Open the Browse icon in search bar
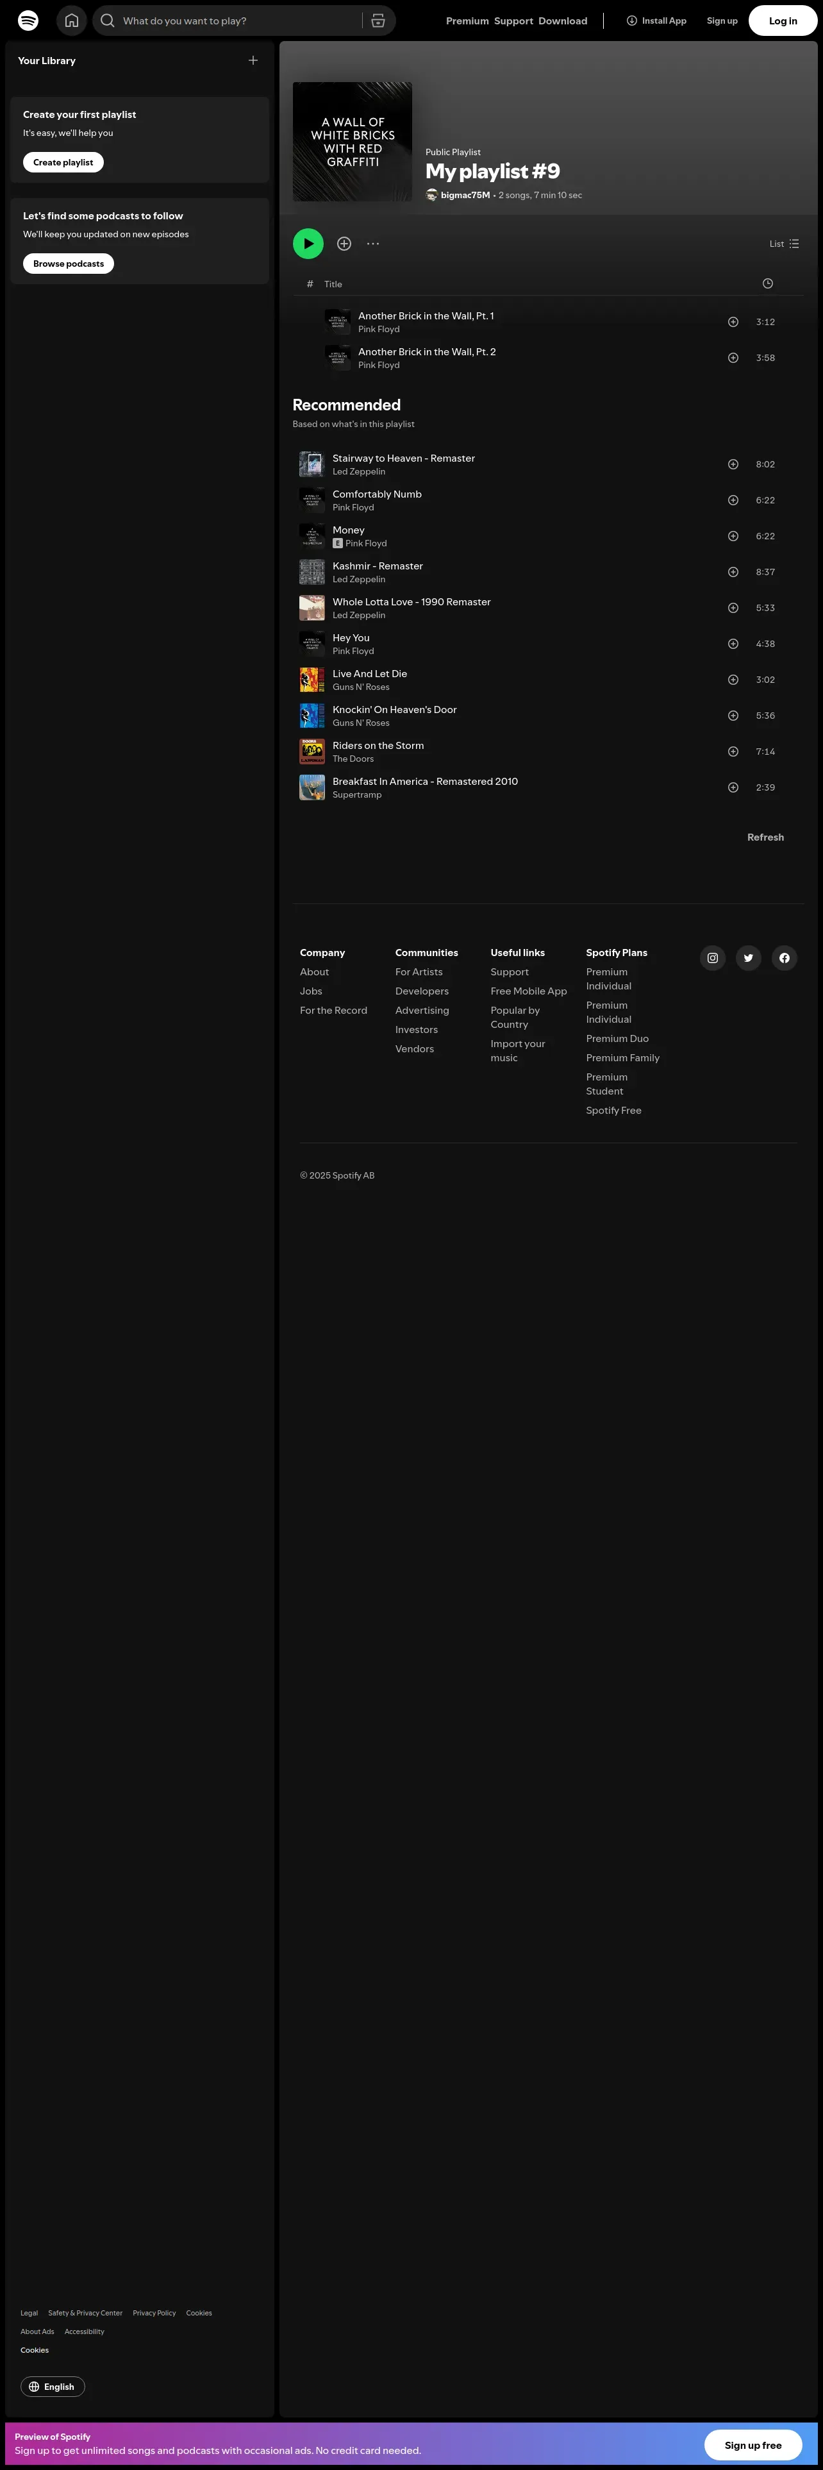 (x=378, y=20)
